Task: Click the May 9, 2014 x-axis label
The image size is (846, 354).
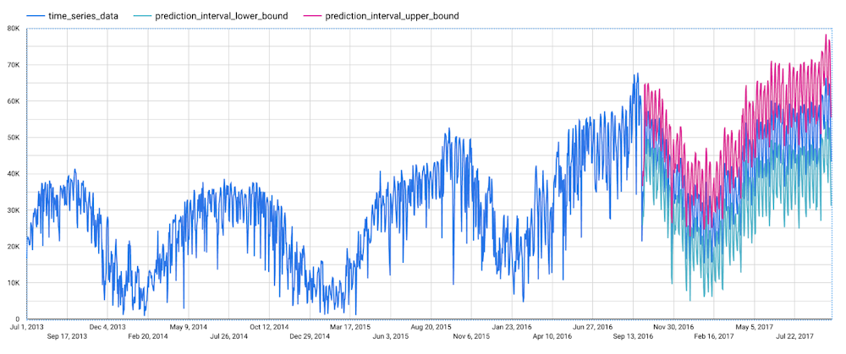Action: tap(189, 327)
